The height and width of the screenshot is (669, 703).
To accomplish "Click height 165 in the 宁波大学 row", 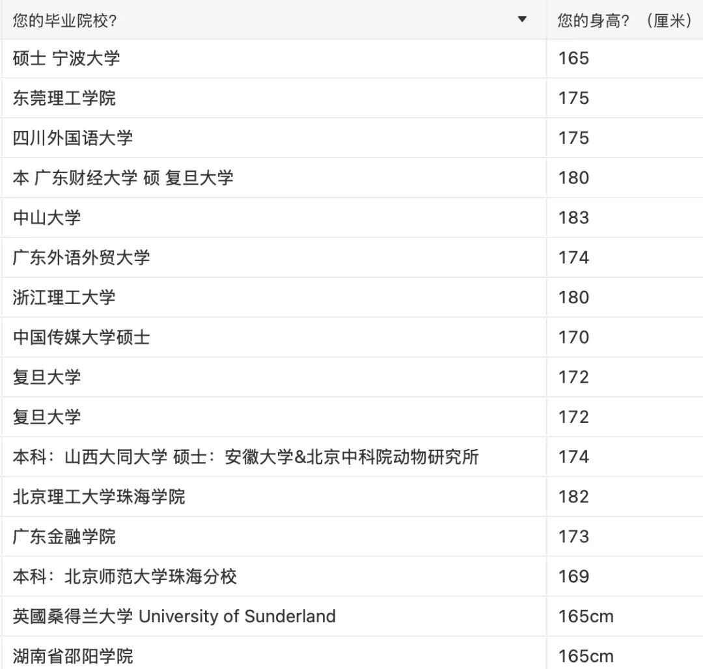I will pos(625,59).
